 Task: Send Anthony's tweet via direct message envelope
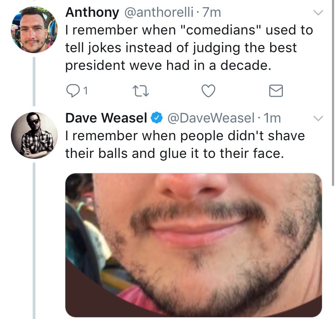(276, 91)
